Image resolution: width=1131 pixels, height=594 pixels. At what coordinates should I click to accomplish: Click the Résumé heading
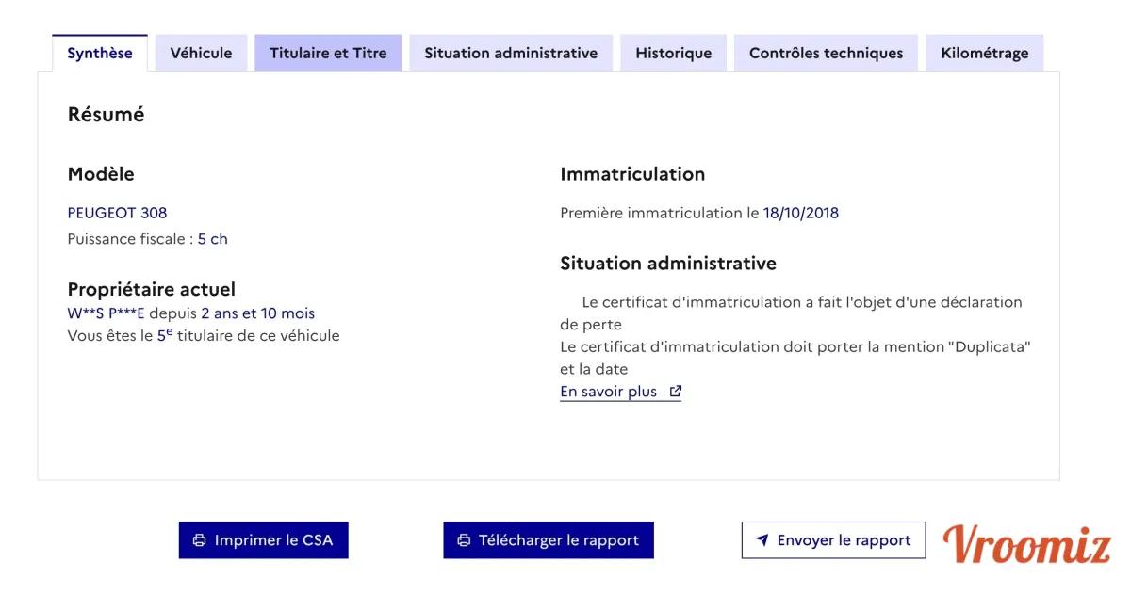106,115
